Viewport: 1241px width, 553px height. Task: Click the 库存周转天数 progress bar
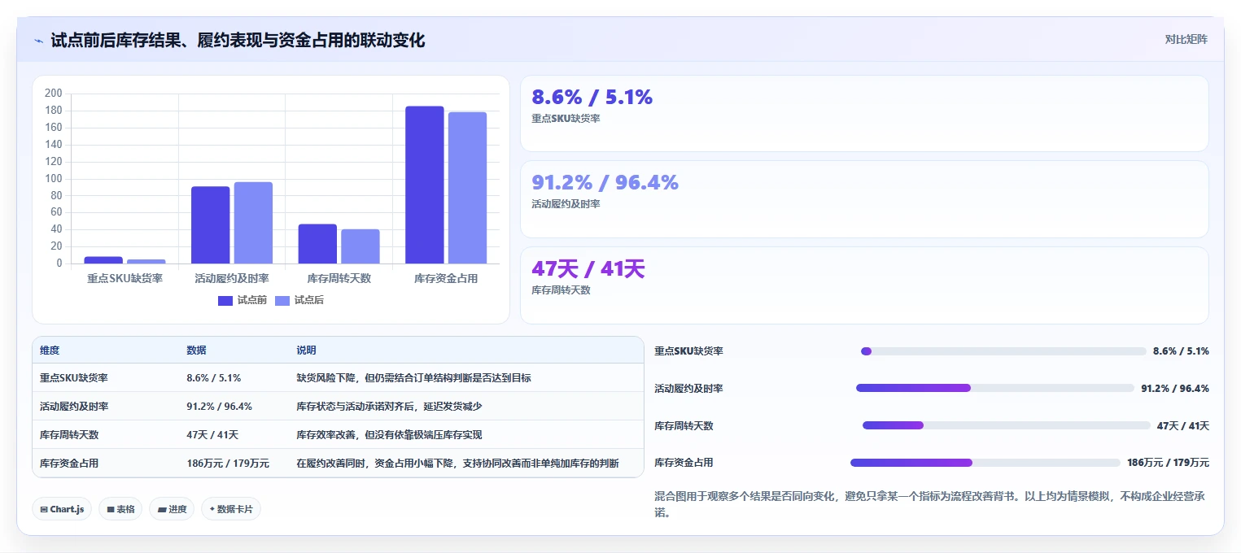[1007, 425]
